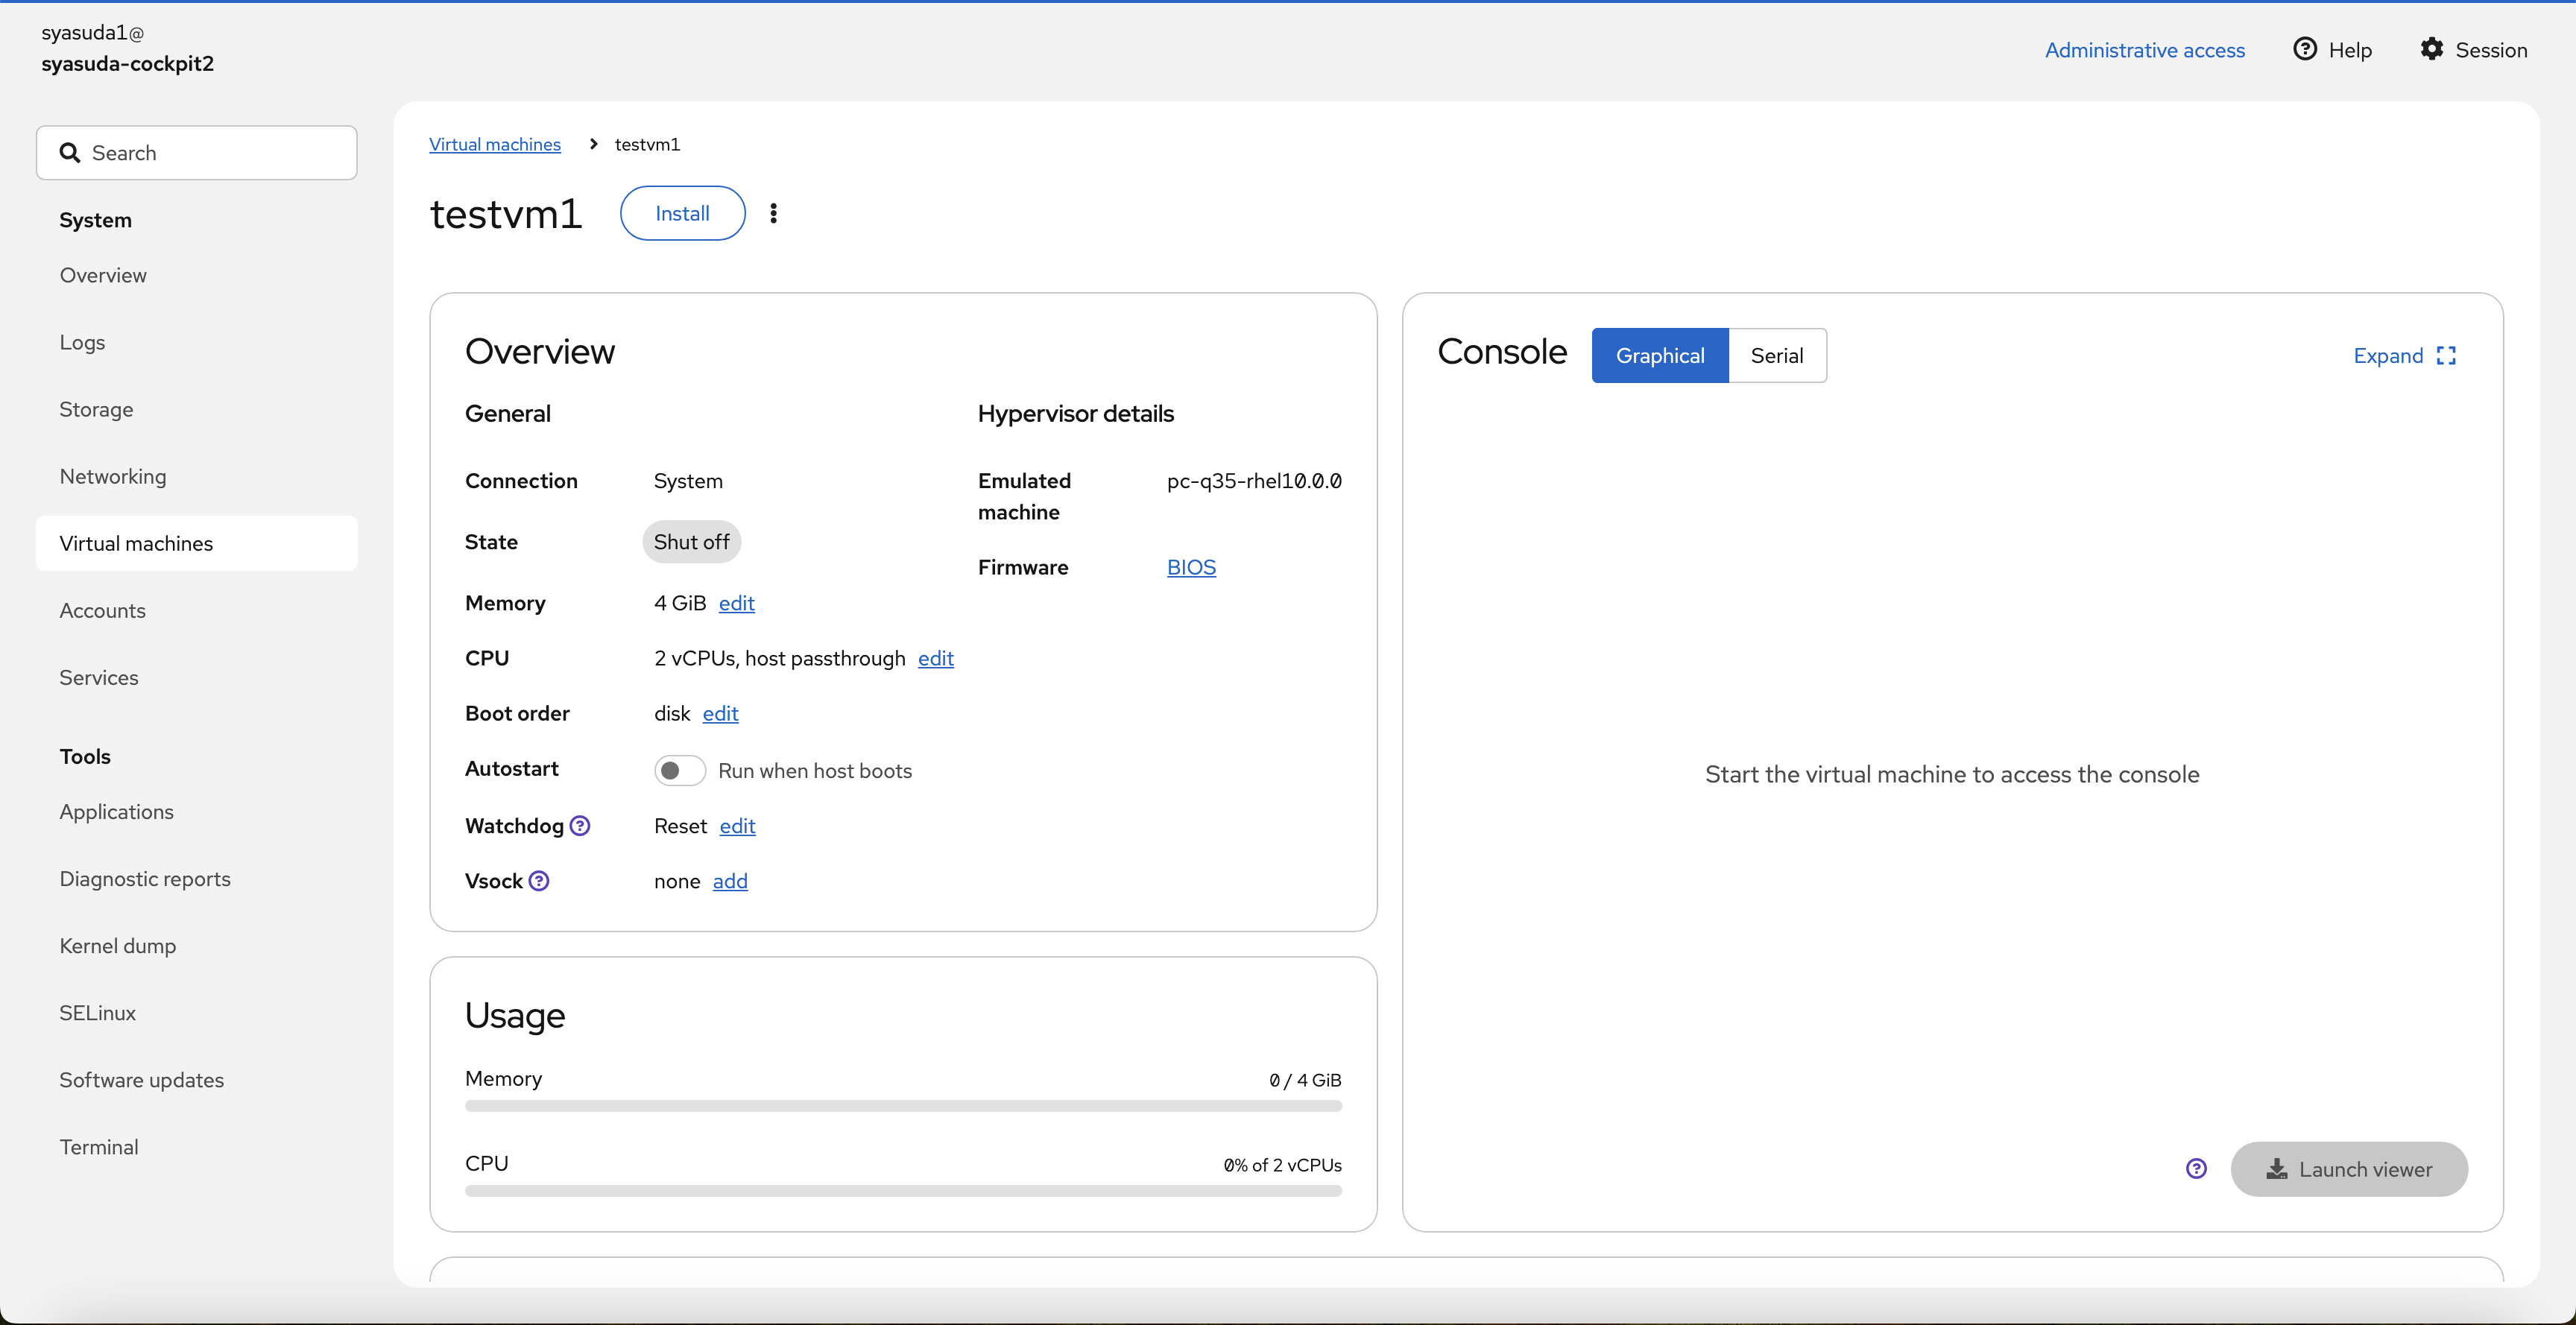This screenshot has height=1325, width=2576.
Task: Click the Install button for testvm1
Action: (x=682, y=213)
